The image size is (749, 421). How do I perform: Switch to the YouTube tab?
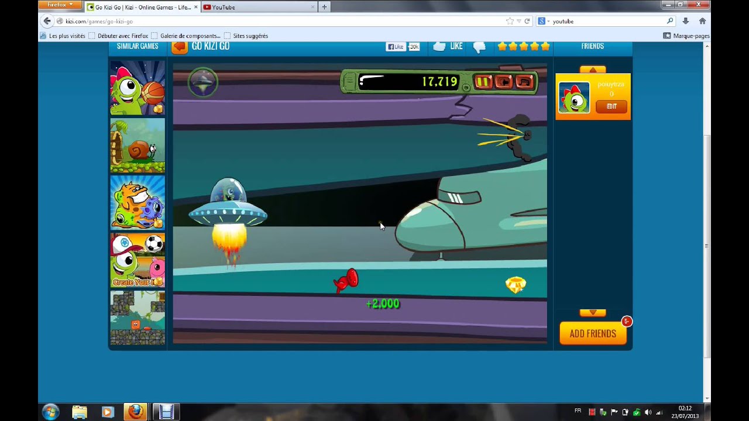(259, 7)
